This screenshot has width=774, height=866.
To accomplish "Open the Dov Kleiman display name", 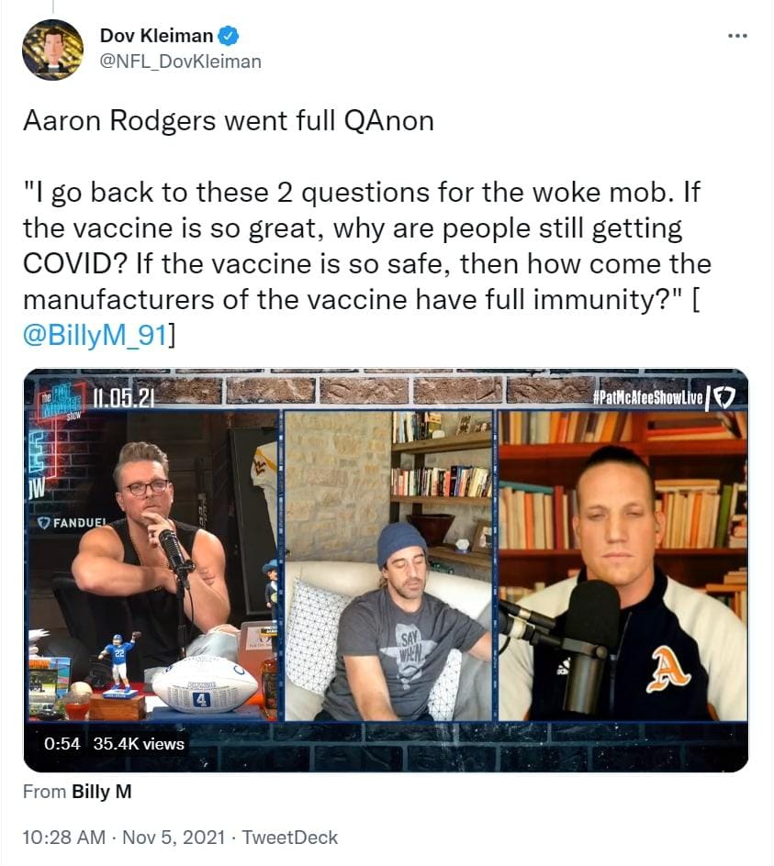I will 156,36.
